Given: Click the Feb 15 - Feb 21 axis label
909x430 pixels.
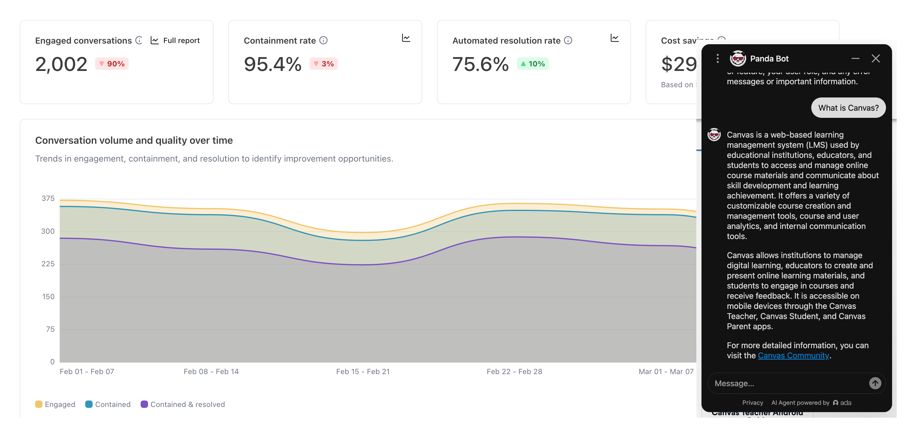Looking at the screenshot, I should [363, 372].
